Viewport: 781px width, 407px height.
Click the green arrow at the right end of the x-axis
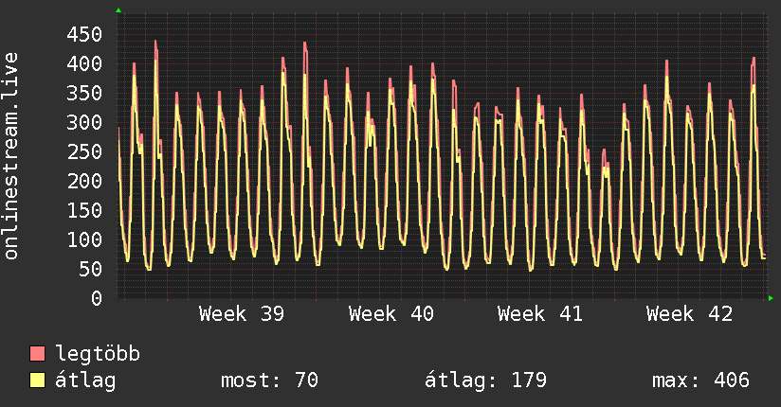[x=771, y=298]
